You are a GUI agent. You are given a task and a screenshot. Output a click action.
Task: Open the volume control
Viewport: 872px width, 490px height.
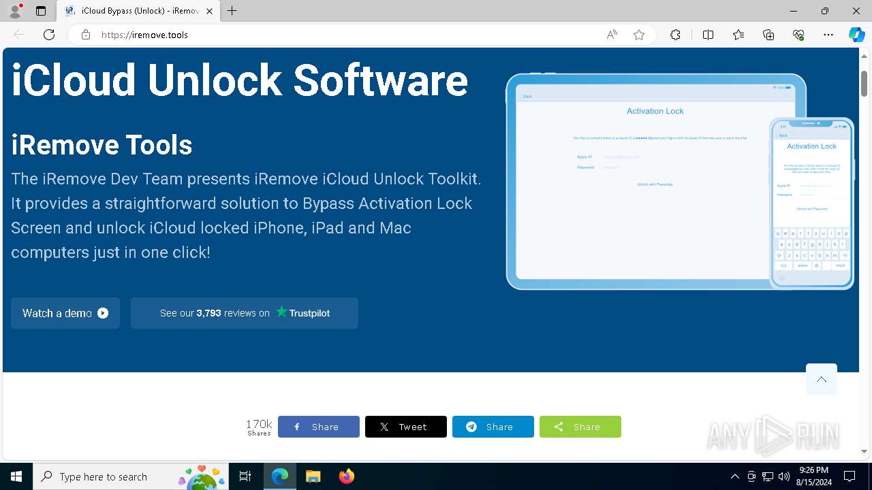click(784, 476)
